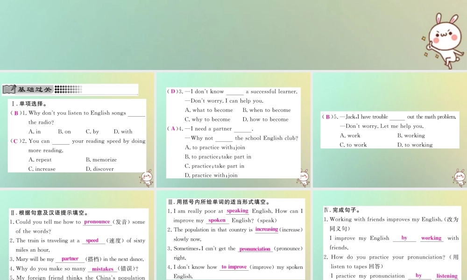Click the line '—Don't worry. Let me help you.'
This screenshot has width=467, height=280.
tap(382, 126)
